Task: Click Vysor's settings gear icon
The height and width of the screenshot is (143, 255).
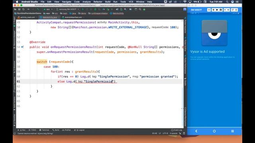Action: 214,10
